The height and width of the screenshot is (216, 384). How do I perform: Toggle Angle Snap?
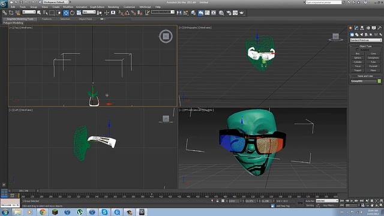(x=127, y=13)
